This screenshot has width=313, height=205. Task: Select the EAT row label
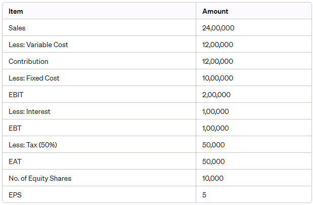(15, 161)
